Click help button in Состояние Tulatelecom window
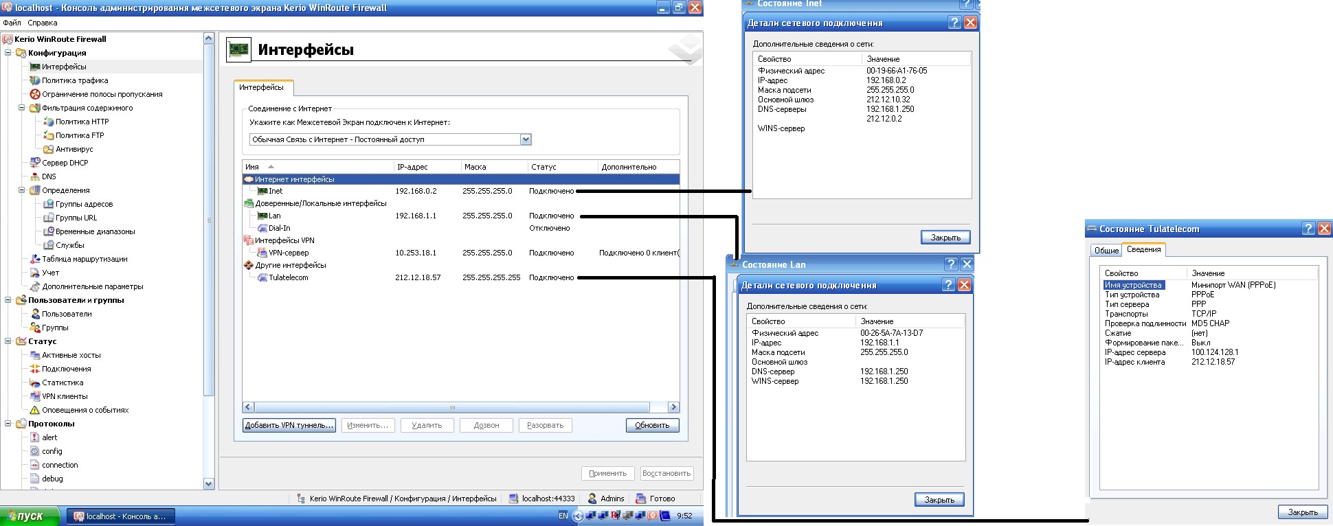The image size is (1333, 526). click(1309, 229)
